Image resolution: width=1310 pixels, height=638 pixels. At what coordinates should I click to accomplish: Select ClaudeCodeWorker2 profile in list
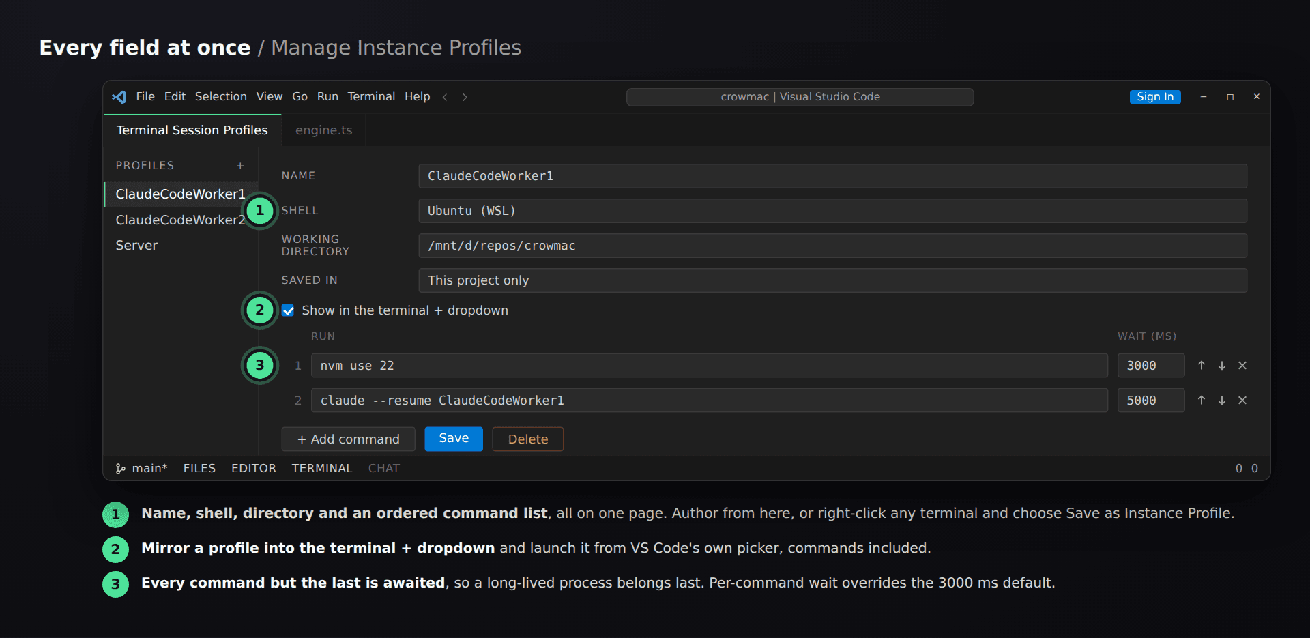[181, 220]
